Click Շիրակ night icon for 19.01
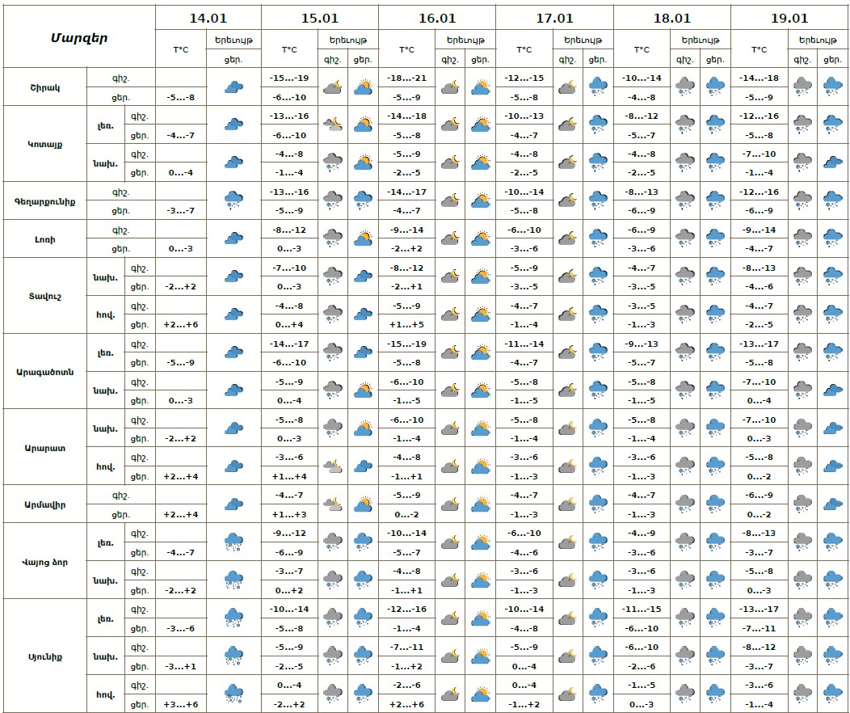This screenshot has height=713, width=850. tap(802, 86)
